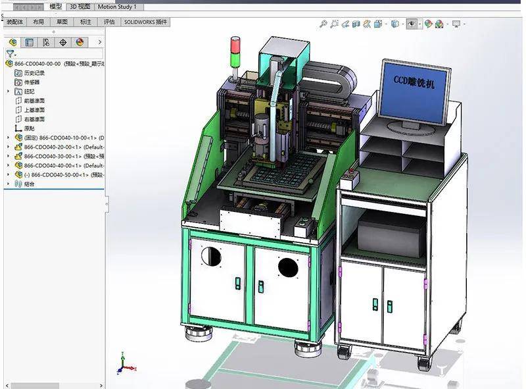Open Edit Appearance color sphere icon
The height and width of the screenshot is (389, 526).
tap(428, 24)
